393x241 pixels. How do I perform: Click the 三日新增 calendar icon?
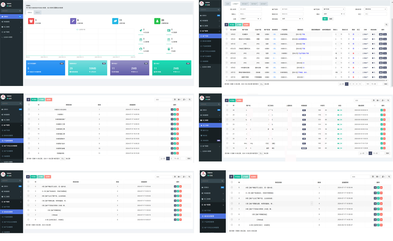point(141,40)
